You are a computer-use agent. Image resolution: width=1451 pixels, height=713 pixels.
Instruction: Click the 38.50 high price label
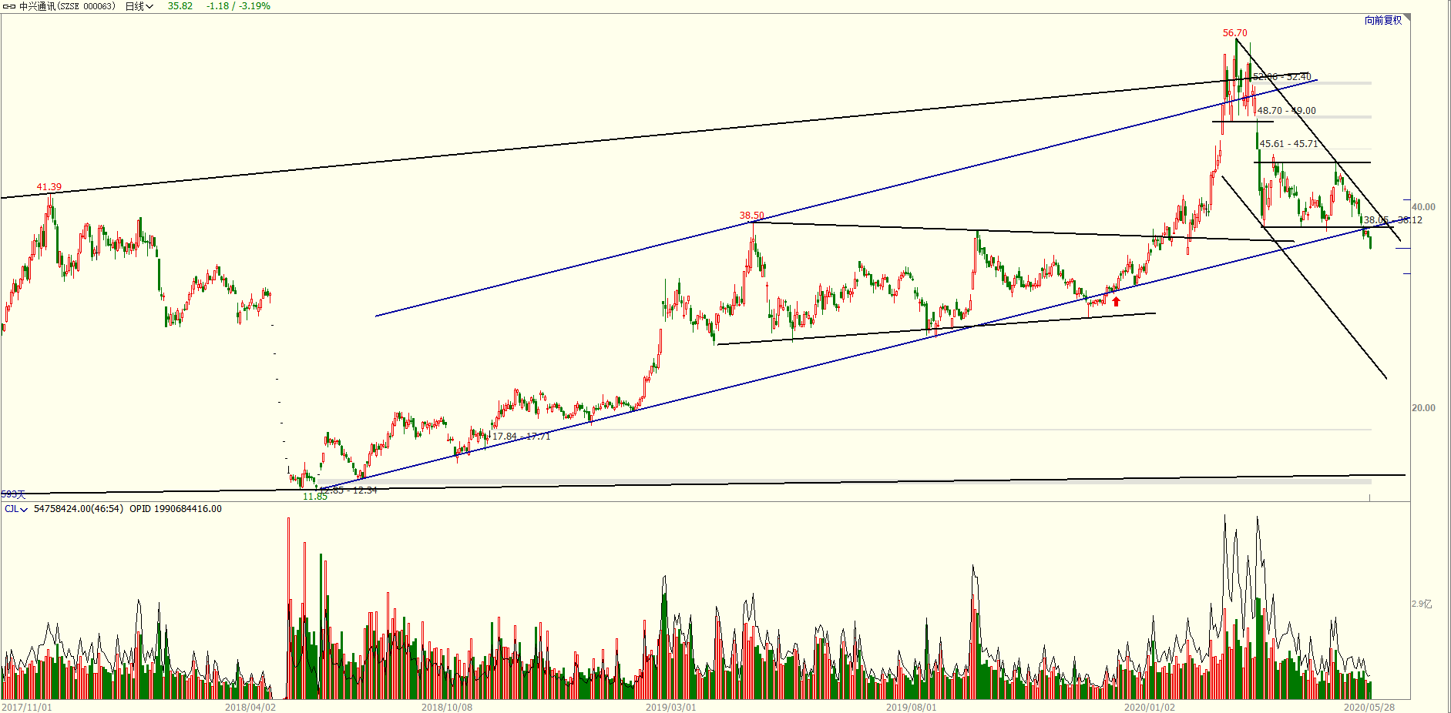[x=752, y=216]
